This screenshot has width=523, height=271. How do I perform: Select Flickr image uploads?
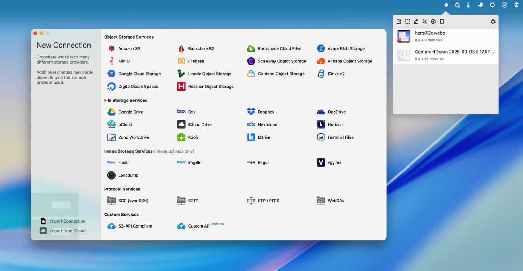118,163
